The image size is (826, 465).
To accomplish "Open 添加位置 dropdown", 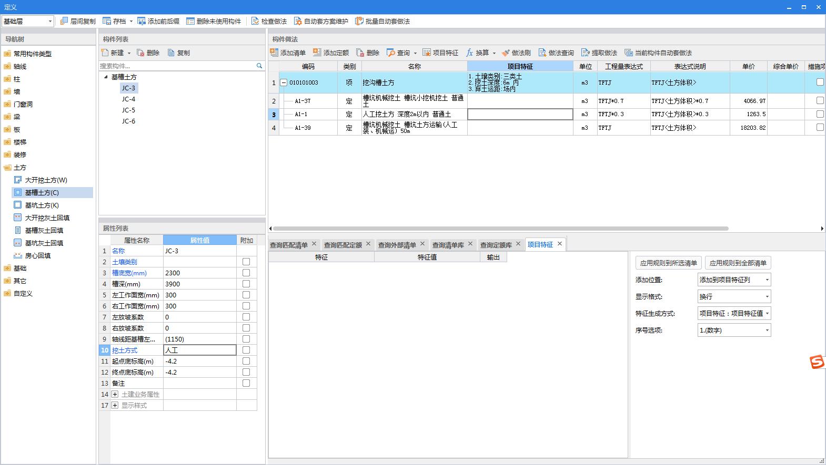I will [x=734, y=280].
